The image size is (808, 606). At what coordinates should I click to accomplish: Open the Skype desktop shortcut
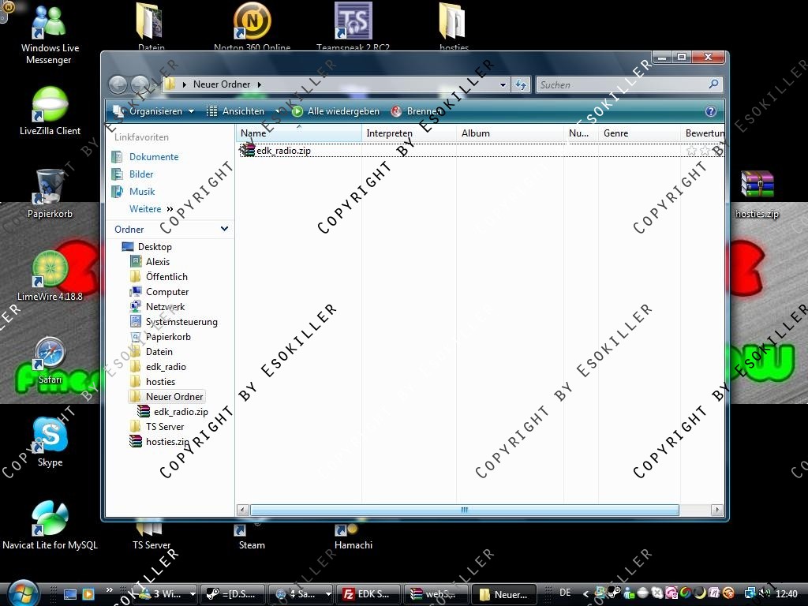50,436
